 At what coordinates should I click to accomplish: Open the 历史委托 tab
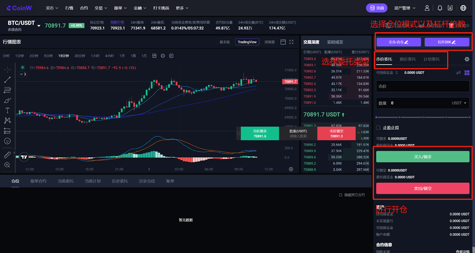pos(120,181)
